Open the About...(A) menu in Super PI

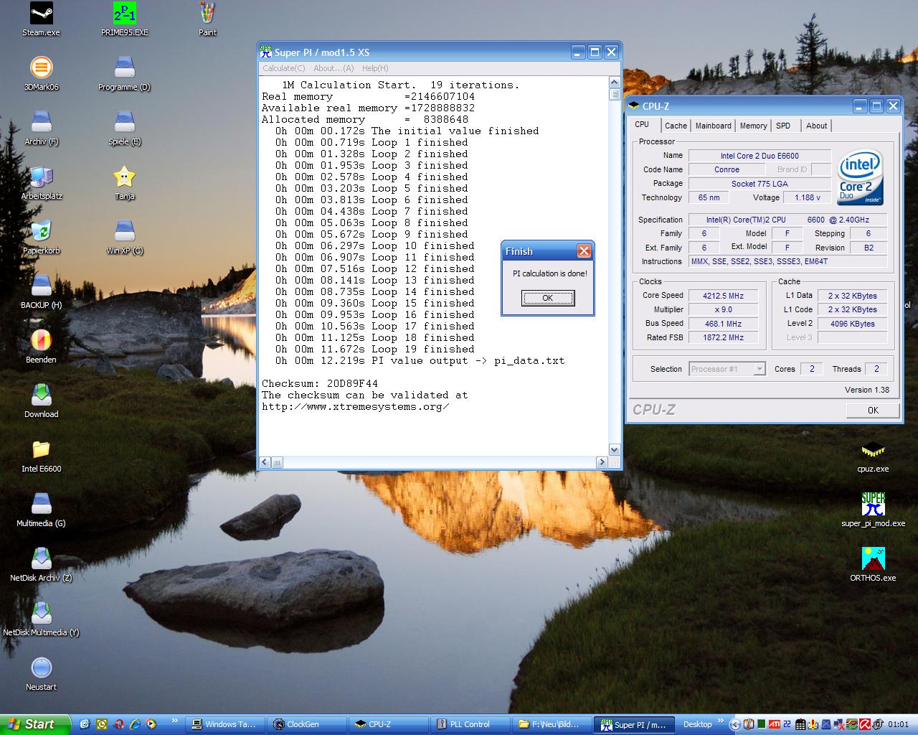[x=333, y=68]
